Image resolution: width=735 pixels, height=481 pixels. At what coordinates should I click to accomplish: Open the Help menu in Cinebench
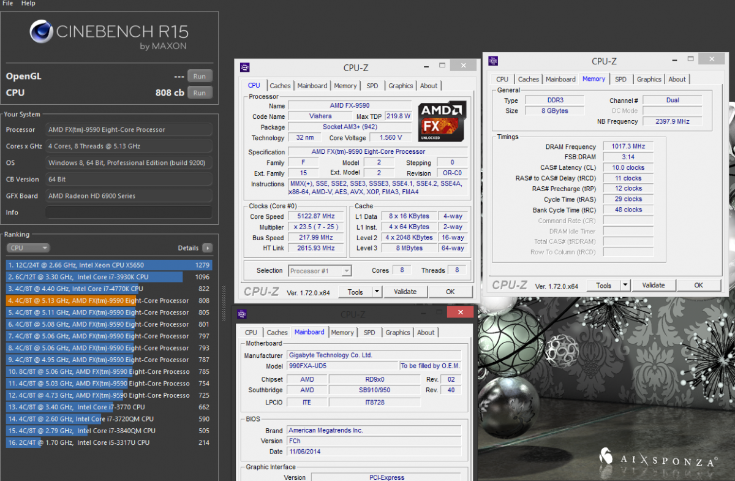[x=28, y=4]
